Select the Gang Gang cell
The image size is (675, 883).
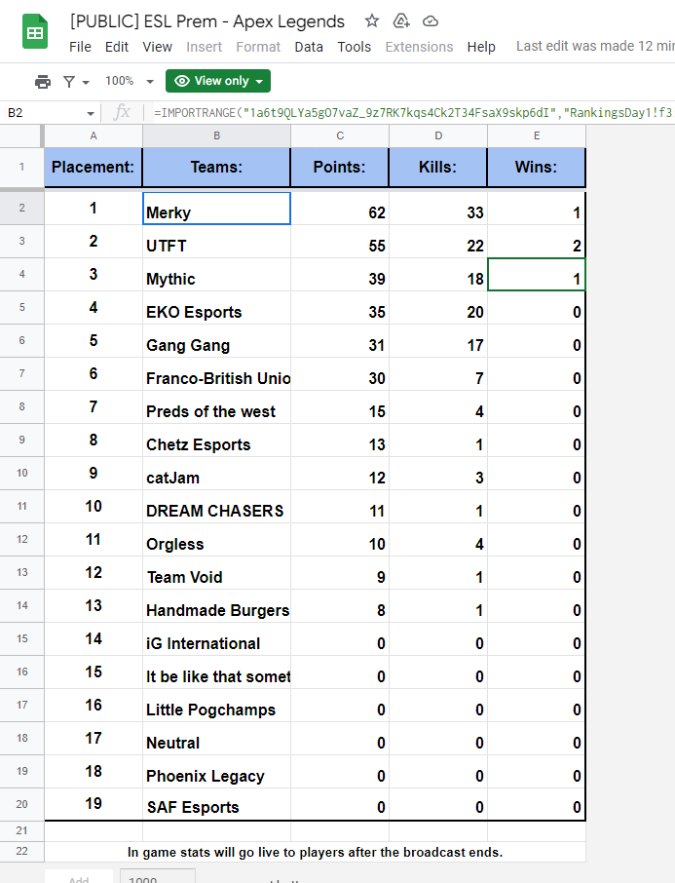(217, 341)
